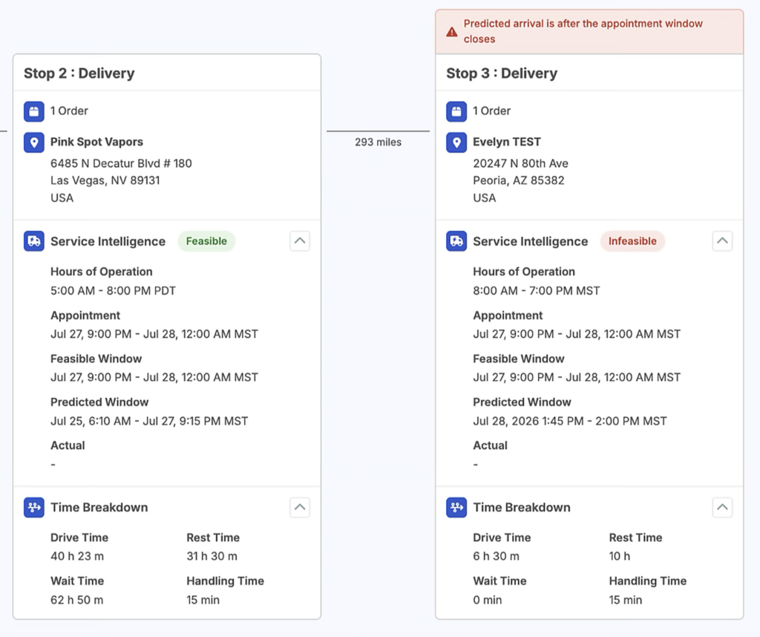
Task: Click hours 5:00 AM - 8:00 PM PDT
Action: pyautogui.click(x=113, y=291)
